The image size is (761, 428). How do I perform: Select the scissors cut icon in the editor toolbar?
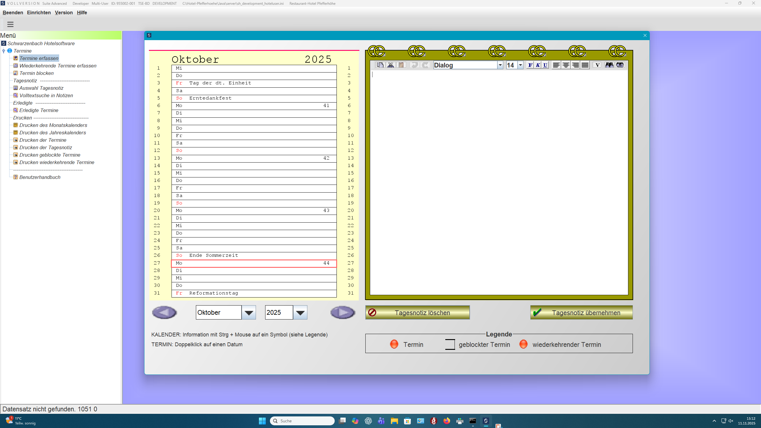point(391,65)
